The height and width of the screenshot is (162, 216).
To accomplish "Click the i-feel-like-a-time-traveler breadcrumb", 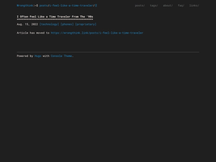I will click(71, 6).
